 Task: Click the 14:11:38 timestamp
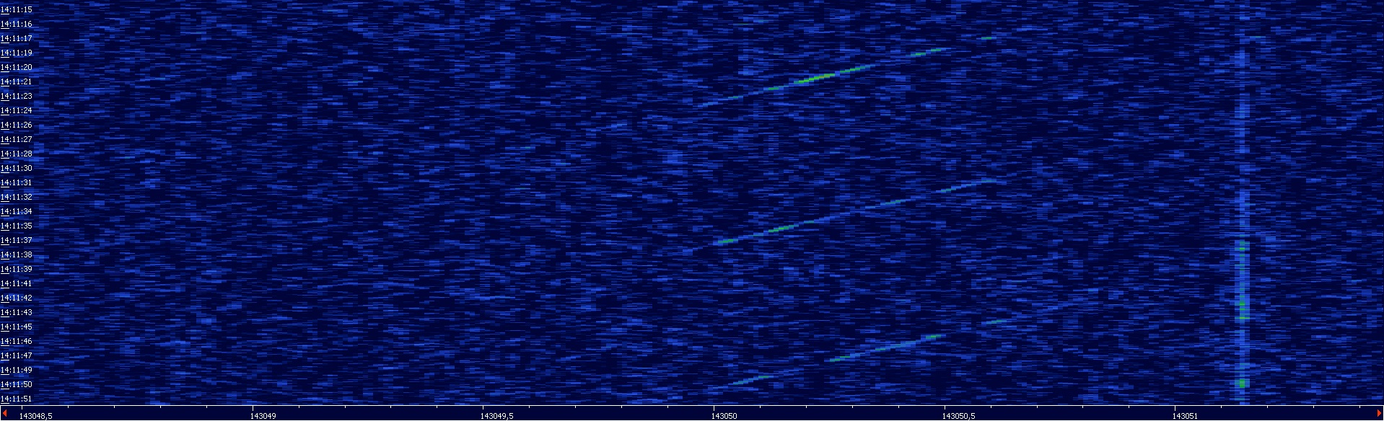[17, 254]
